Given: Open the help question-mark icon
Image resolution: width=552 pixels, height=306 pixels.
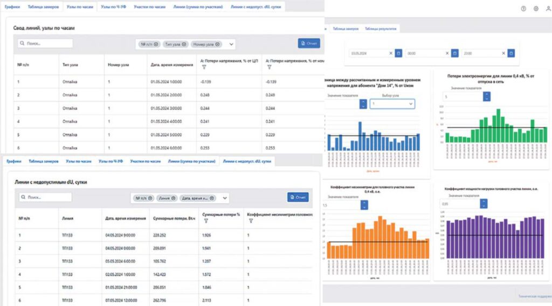Looking at the screenshot, I should (x=523, y=9).
